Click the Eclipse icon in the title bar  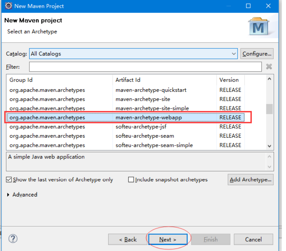pos(9,6)
